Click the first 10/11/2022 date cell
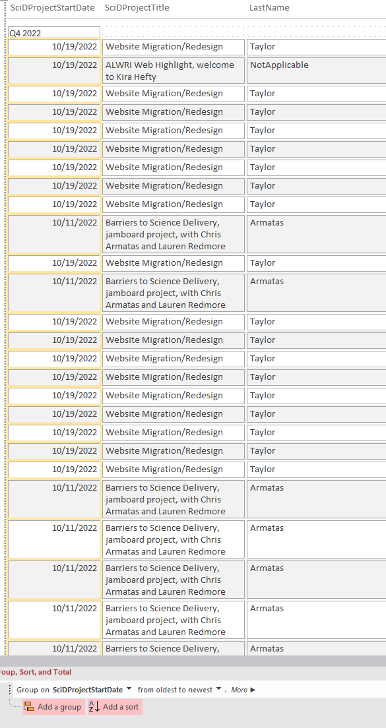 (54, 234)
